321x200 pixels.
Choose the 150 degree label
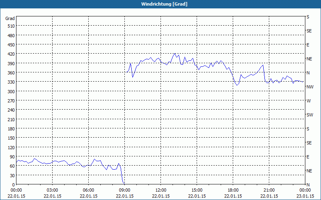coord(11,138)
